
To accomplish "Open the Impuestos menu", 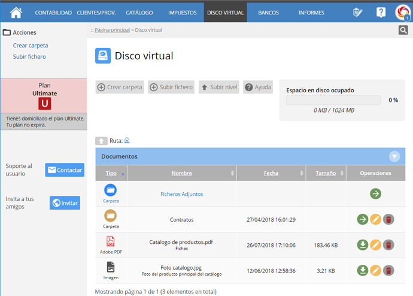I will [x=182, y=13].
